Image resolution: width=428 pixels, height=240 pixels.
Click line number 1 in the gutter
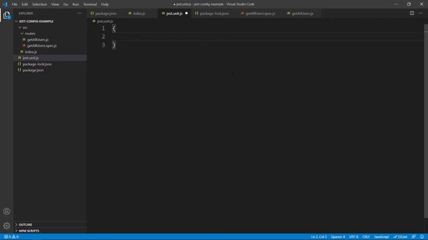click(103, 28)
